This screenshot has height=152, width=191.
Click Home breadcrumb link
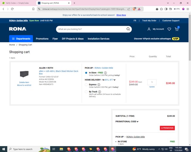pos(12,45)
